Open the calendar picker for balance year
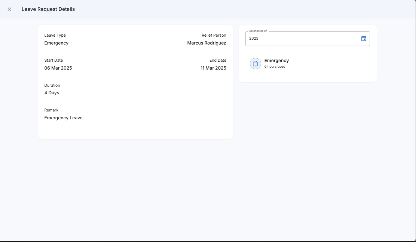This screenshot has height=242, width=416. 364,39
